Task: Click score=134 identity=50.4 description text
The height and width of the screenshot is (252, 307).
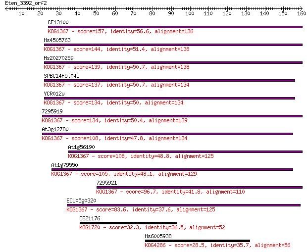Action: (x=115, y=120)
